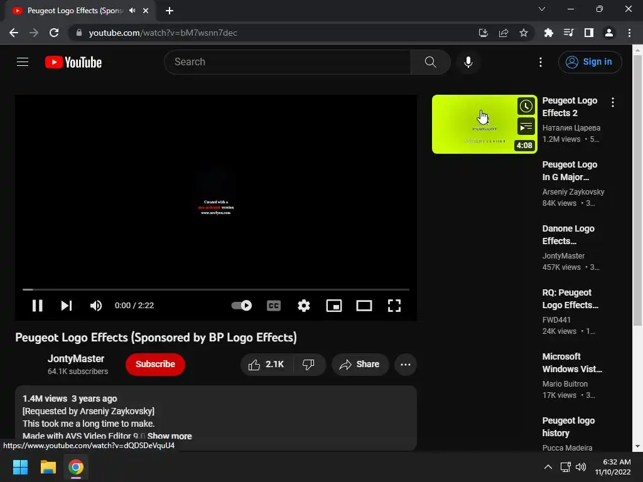Viewport: 643px width, 482px height.
Task: Open Peugeot Logo Effects 2 thumbnail
Action: (484, 124)
